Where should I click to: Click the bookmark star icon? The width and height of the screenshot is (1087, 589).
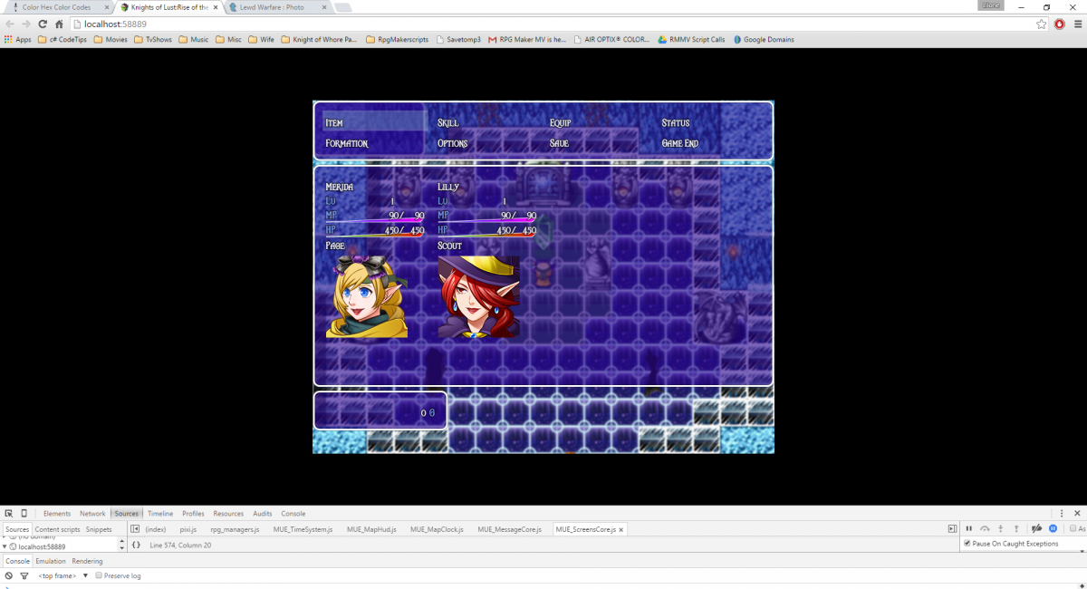click(1043, 24)
